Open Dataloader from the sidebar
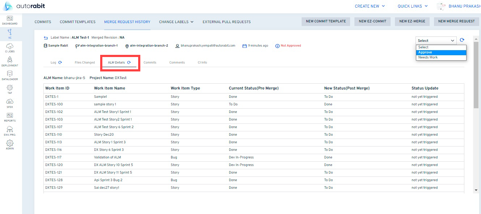This screenshot has height=214, width=481. [10, 75]
